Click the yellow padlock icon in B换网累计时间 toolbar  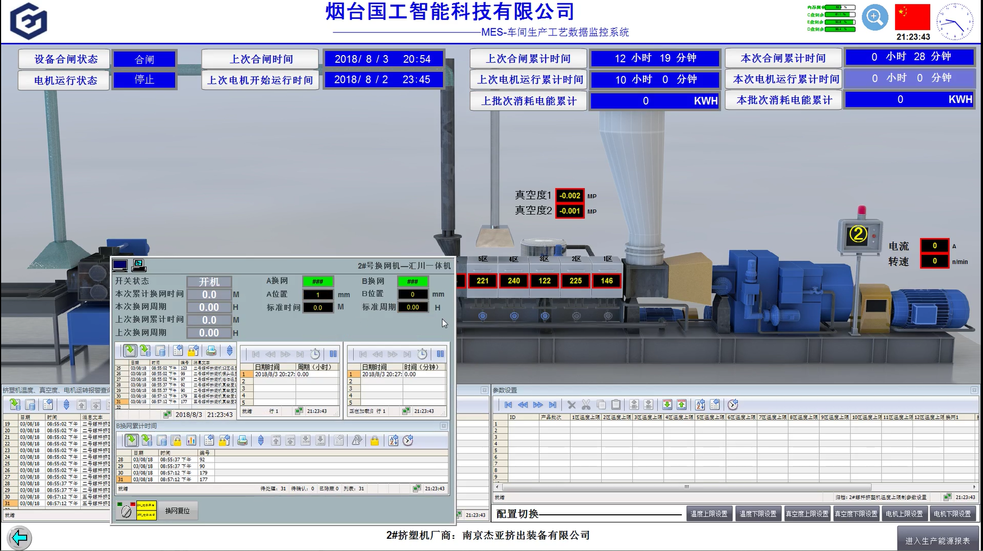tap(375, 441)
